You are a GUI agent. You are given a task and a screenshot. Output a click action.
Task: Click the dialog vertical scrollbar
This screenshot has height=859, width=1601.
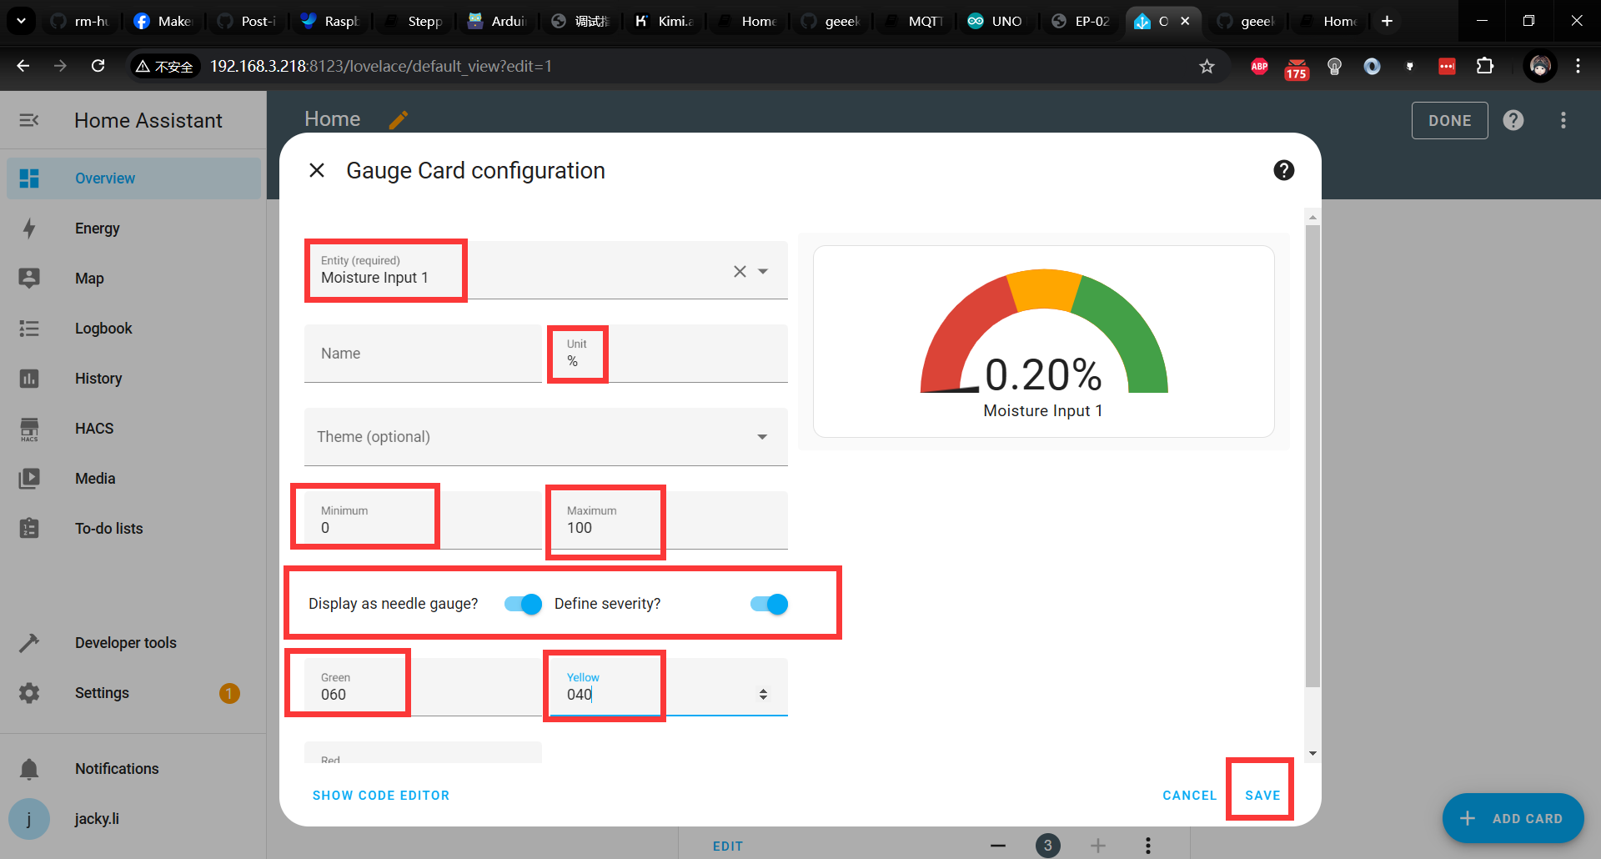click(x=1312, y=455)
